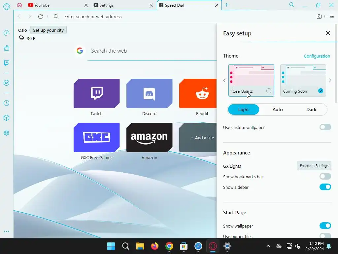Open a new tab with plus button
Screen dimensions: 338x254
(x=226, y=5)
